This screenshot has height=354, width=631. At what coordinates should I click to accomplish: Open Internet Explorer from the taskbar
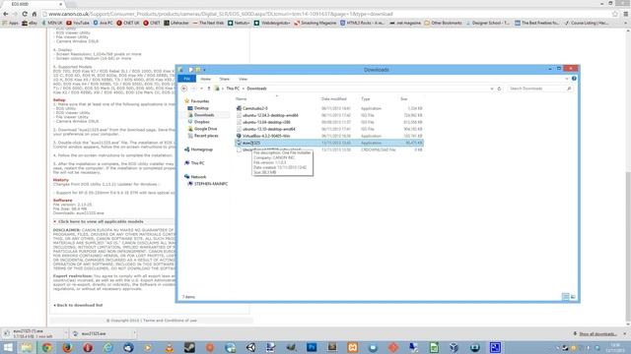click(x=107, y=347)
